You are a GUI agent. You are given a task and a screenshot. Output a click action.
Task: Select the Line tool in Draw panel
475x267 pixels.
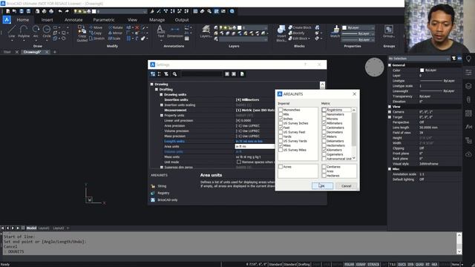coord(12,32)
